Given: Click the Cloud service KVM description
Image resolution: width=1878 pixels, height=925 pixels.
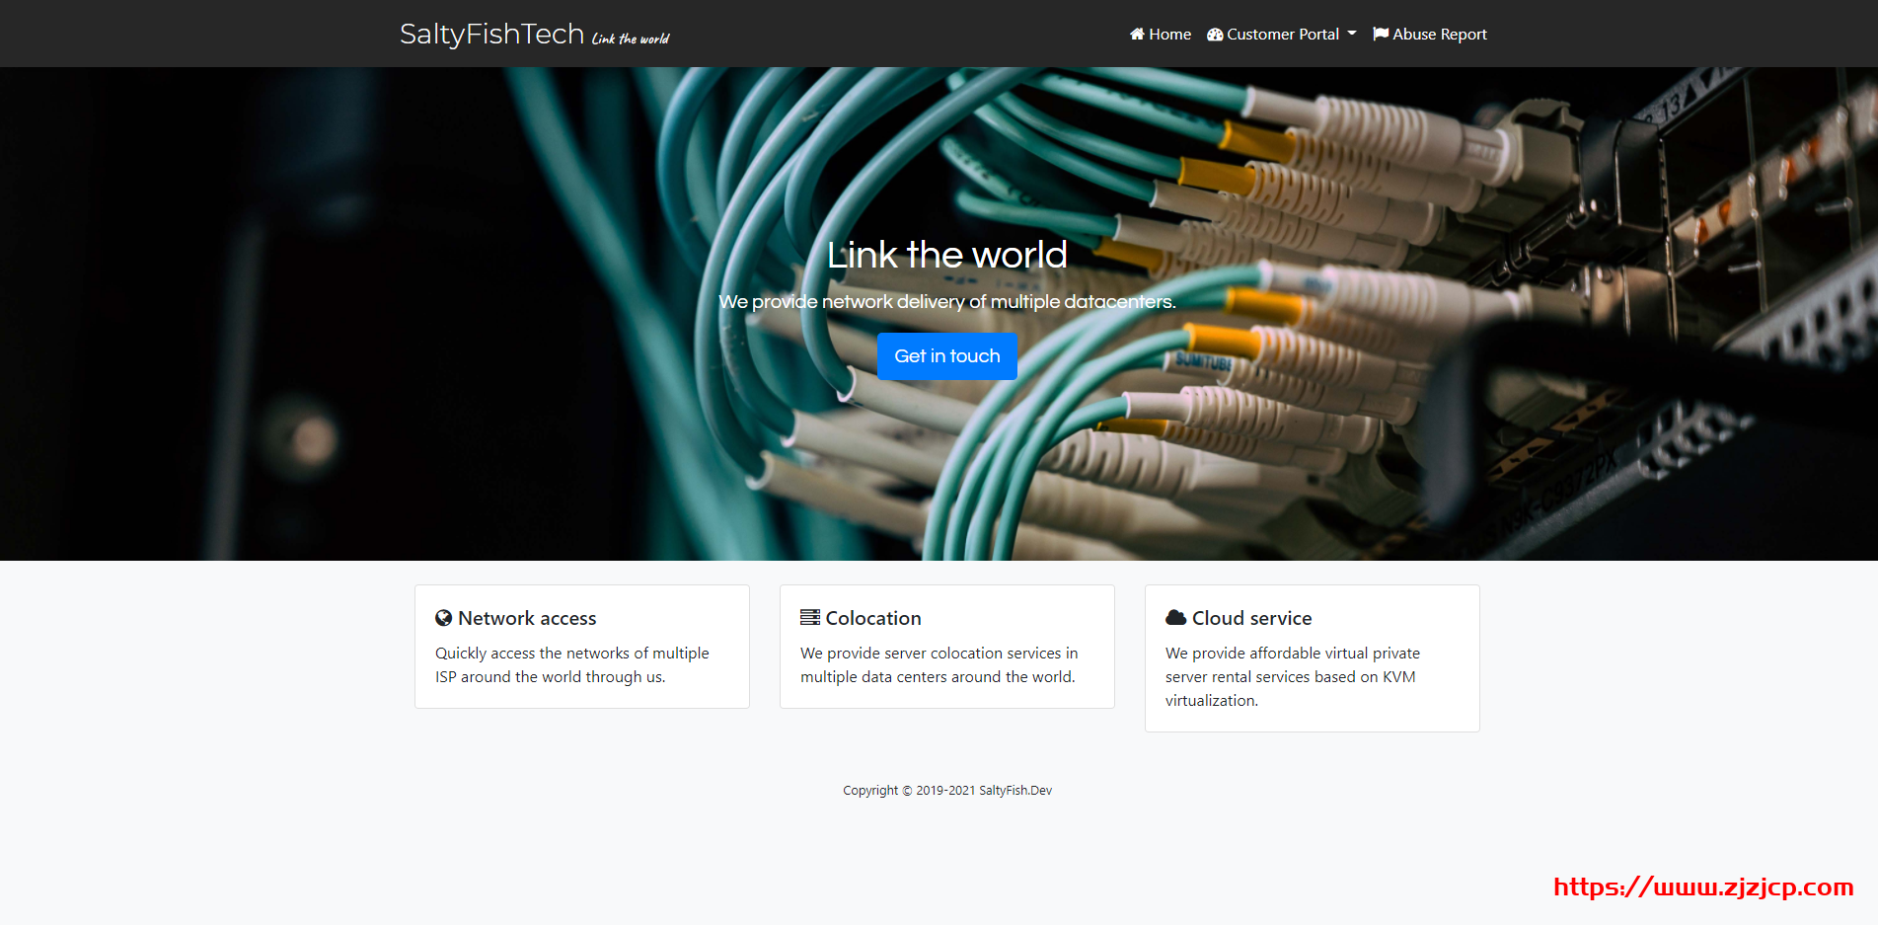Looking at the screenshot, I should coord(1293,677).
